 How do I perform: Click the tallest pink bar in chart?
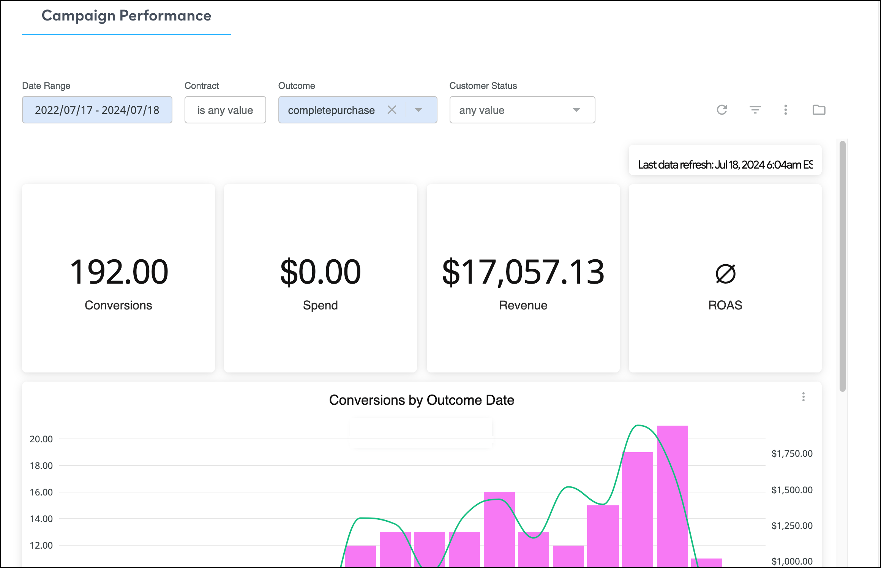(x=673, y=496)
